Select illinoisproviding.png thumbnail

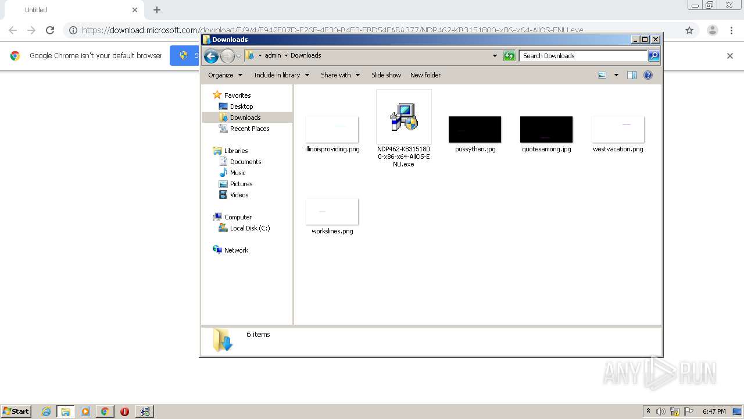tap(332, 129)
